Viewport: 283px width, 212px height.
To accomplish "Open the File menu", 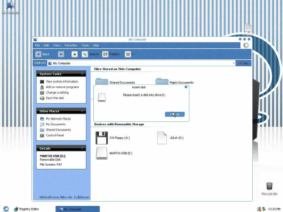I will [x=37, y=45].
